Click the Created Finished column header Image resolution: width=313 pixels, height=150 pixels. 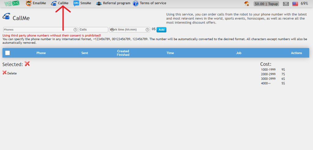click(123, 53)
